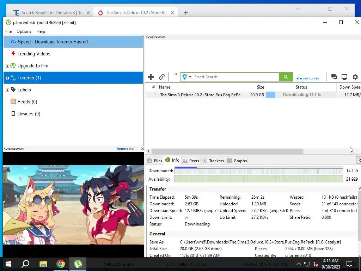This screenshot has height=271, width=361.
Task: Click the Smart Search input field
Action: pos(236,77)
